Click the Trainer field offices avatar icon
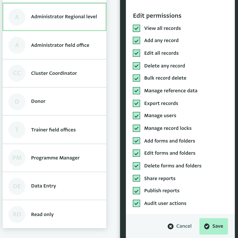 coord(17,130)
